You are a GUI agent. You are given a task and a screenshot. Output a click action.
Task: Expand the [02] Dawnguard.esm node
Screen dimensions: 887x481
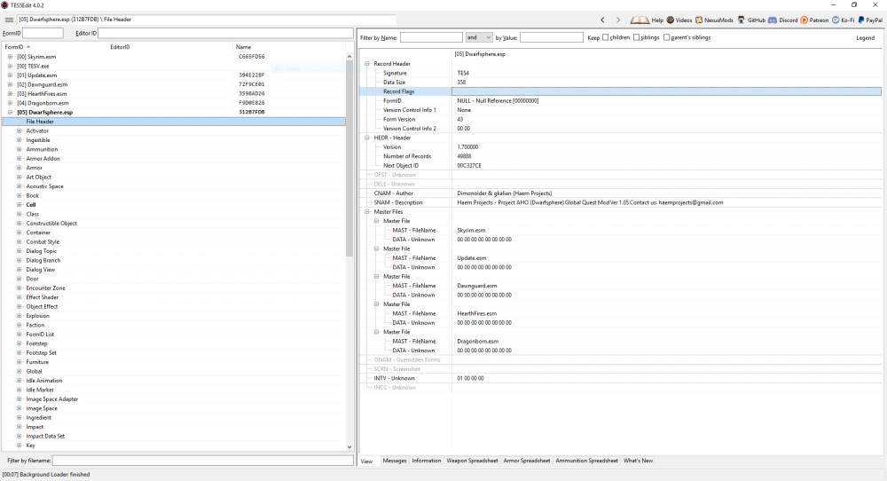10,84
